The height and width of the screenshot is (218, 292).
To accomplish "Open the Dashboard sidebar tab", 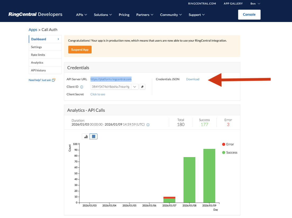I will coord(45,39).
